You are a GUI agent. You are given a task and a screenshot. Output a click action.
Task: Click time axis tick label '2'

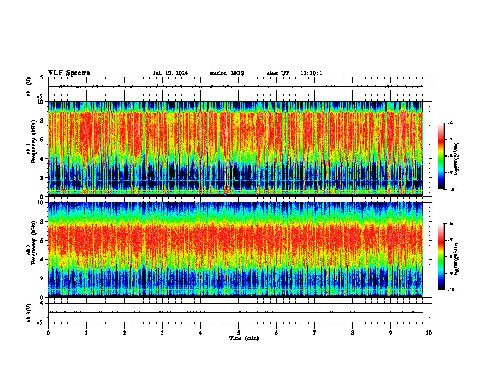pos(124,333)
